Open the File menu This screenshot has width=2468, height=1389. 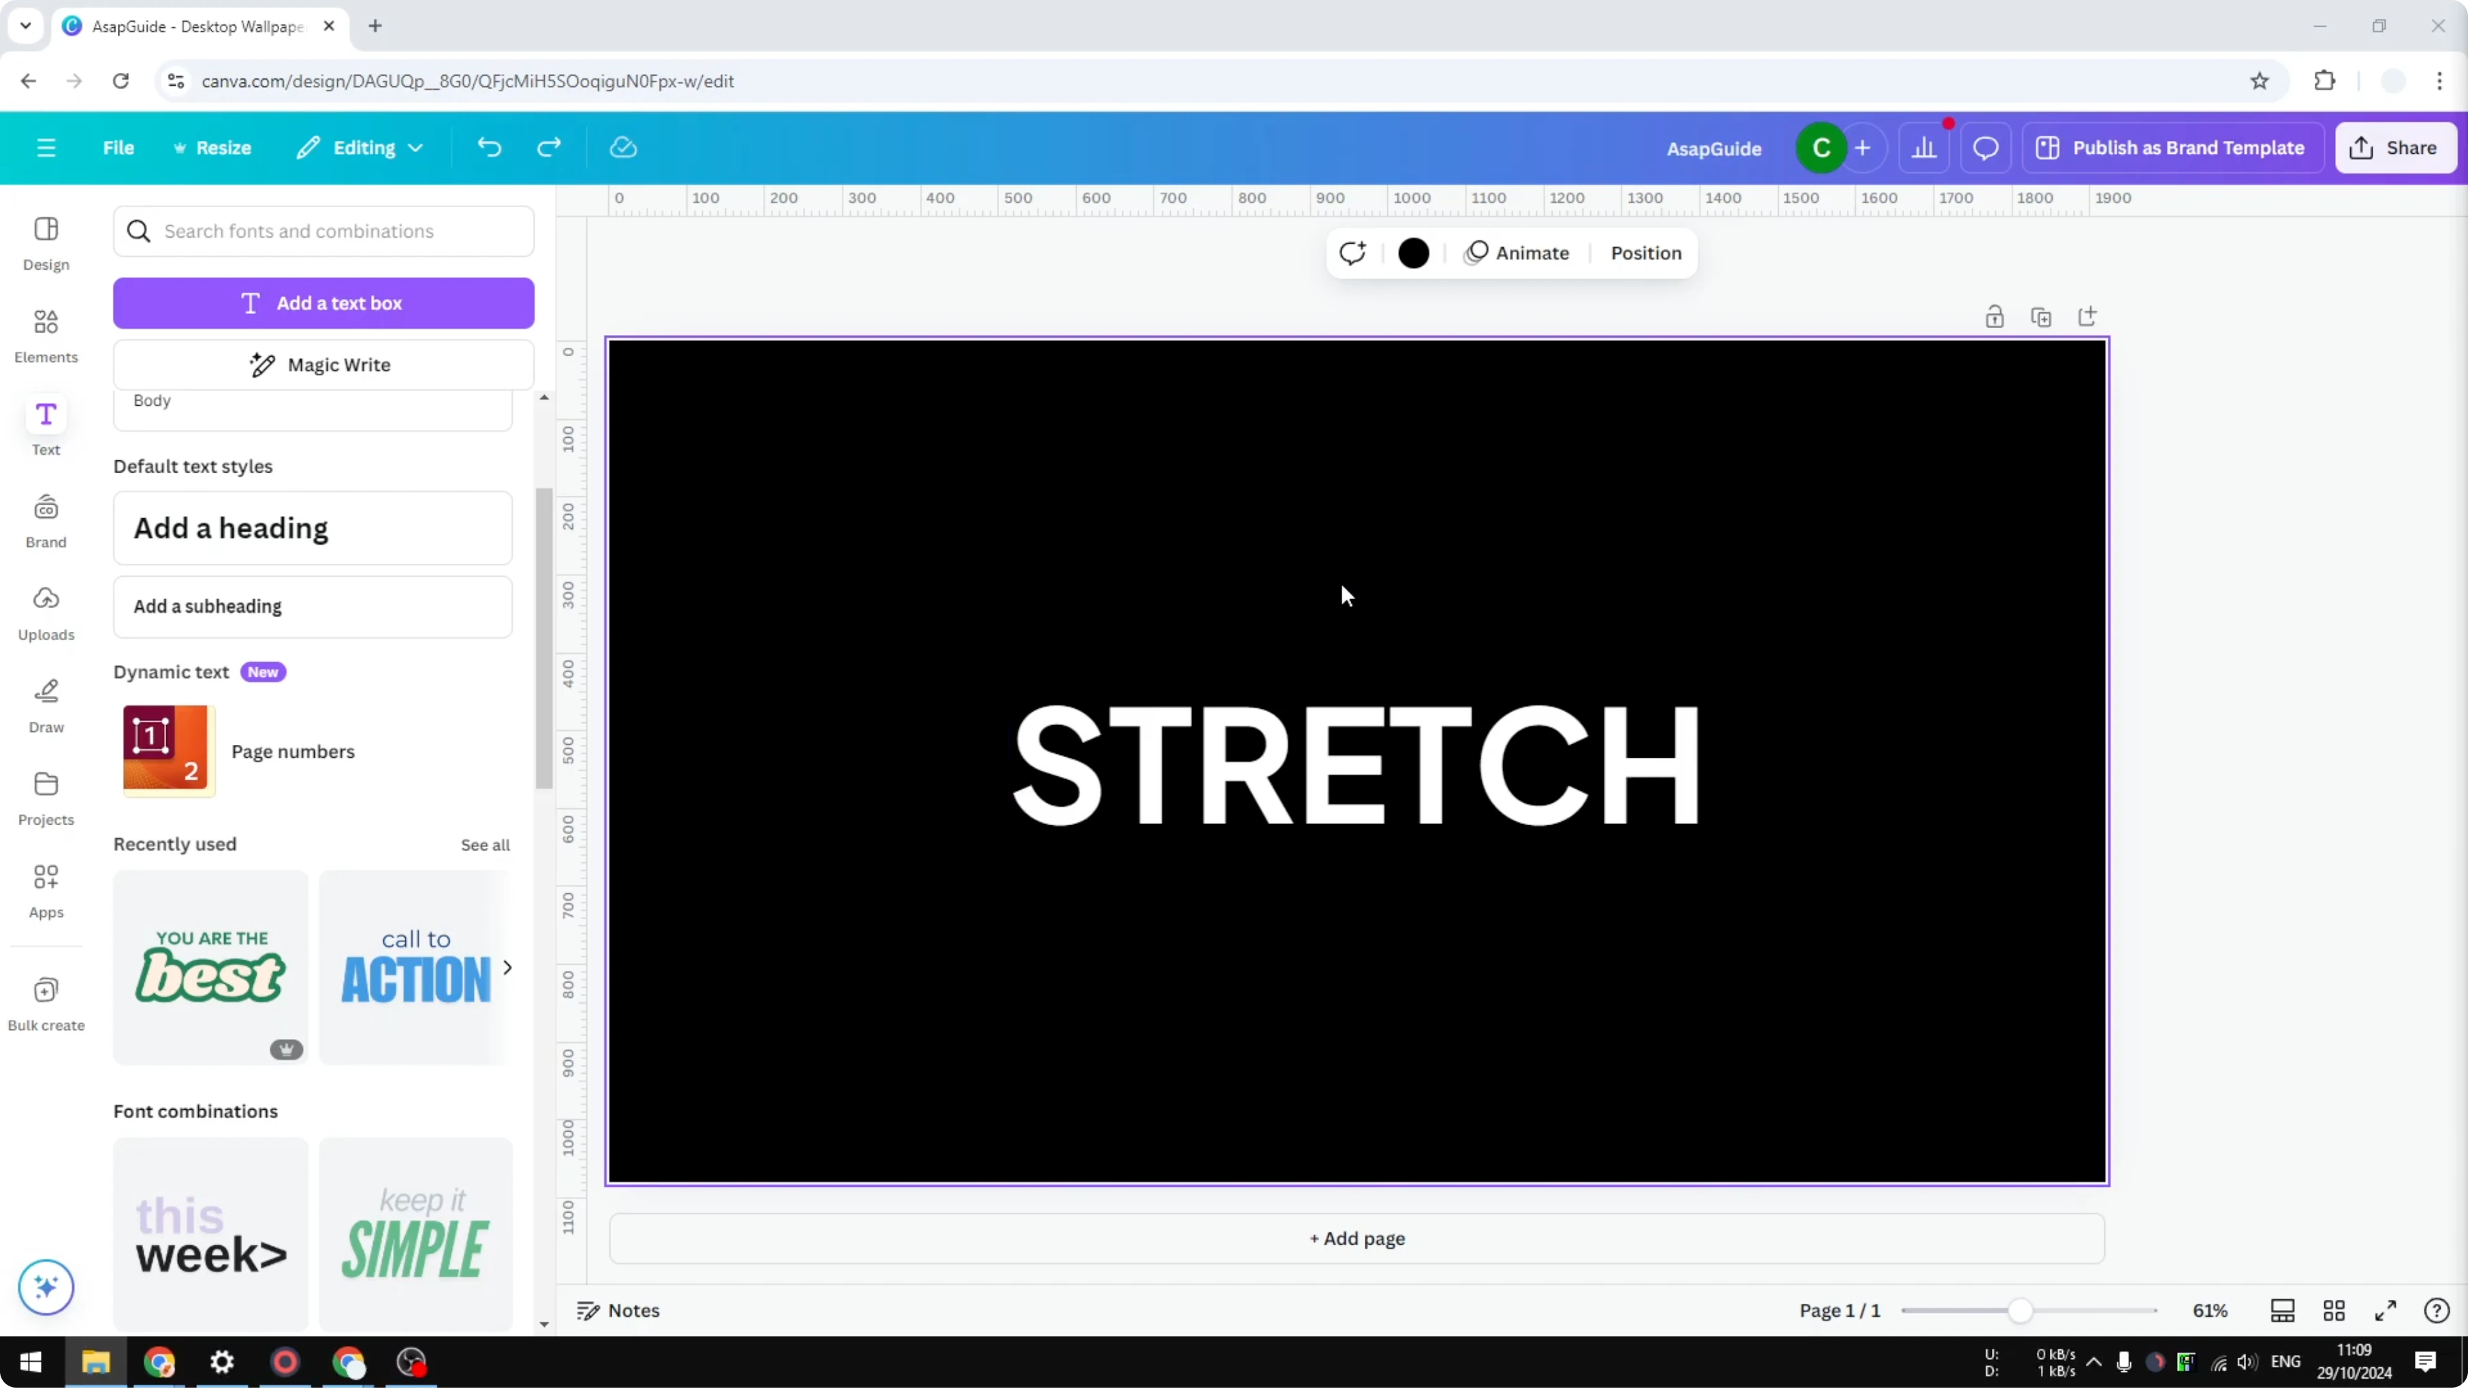coord(118,148)
